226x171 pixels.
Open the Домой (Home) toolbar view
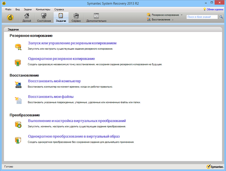(x=27, y=17)
